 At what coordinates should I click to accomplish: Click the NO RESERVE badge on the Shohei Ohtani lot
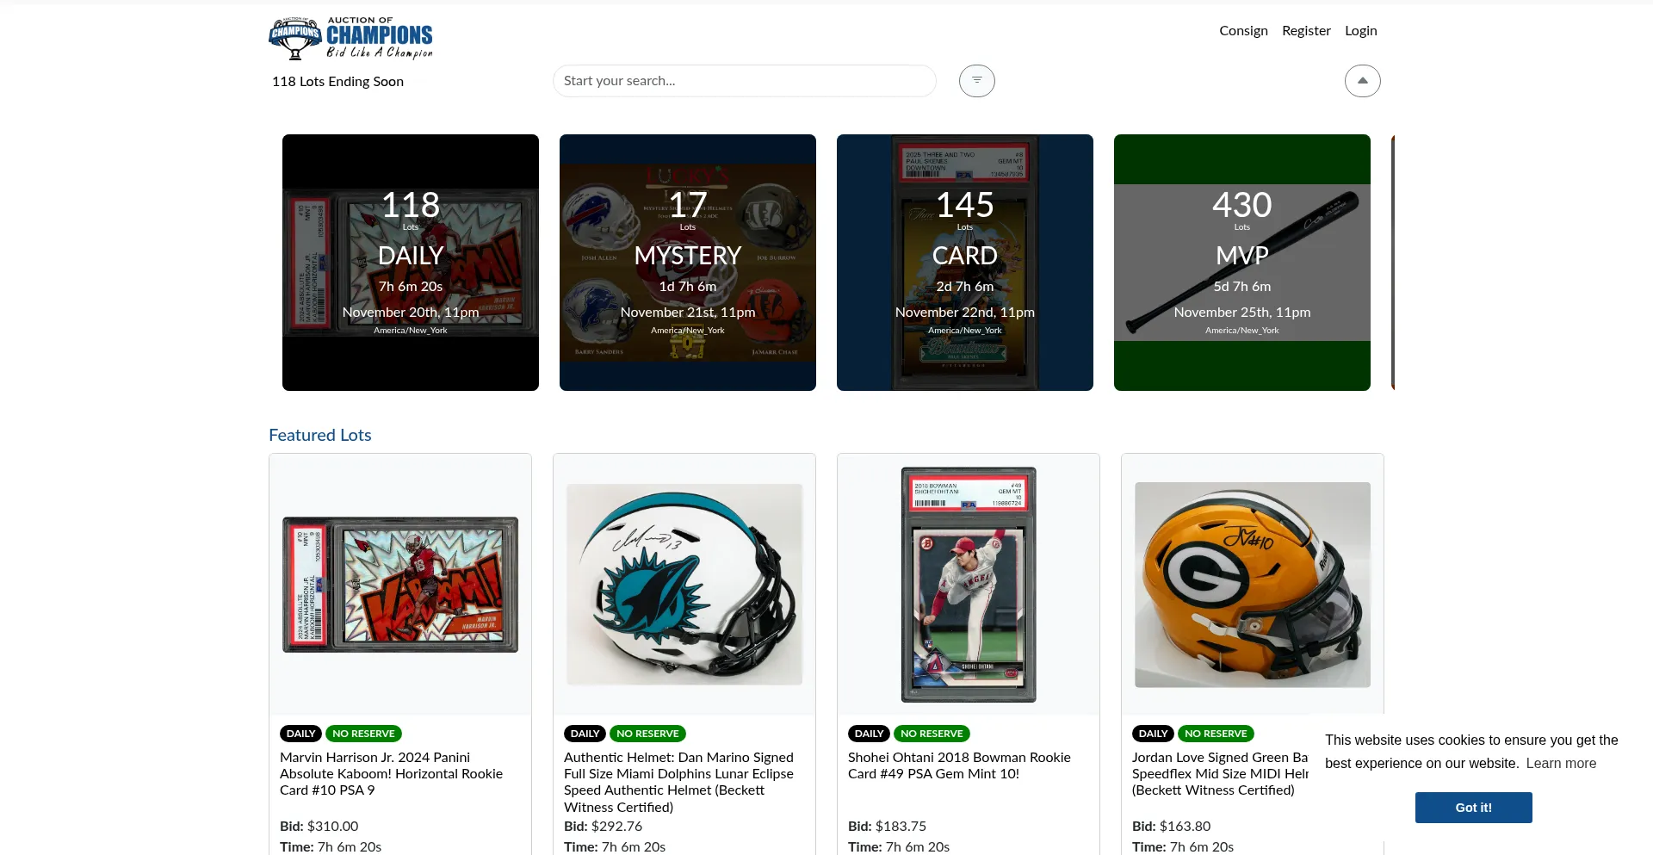pos(932,734)
